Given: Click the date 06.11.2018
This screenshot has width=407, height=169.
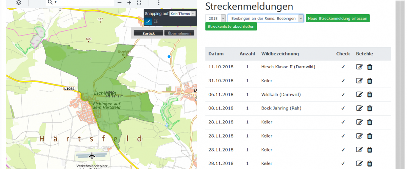Looking at the screenshot, I should pyautogui.click(x=221, y=95).
